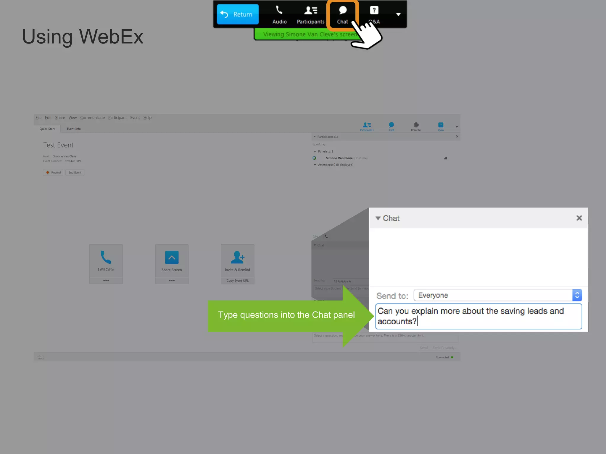Screen dimensions: 606x454
Task: Open more options under I Will Call In
Action: tap(106, 280)
